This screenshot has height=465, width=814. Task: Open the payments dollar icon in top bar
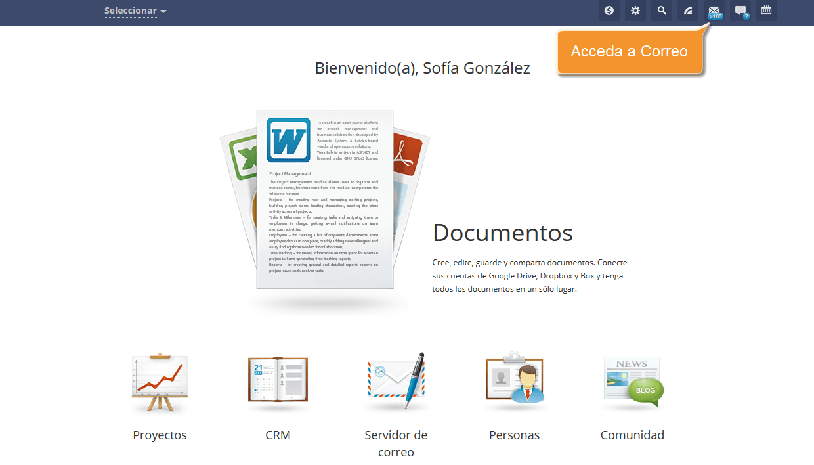[x=609, y=11]
